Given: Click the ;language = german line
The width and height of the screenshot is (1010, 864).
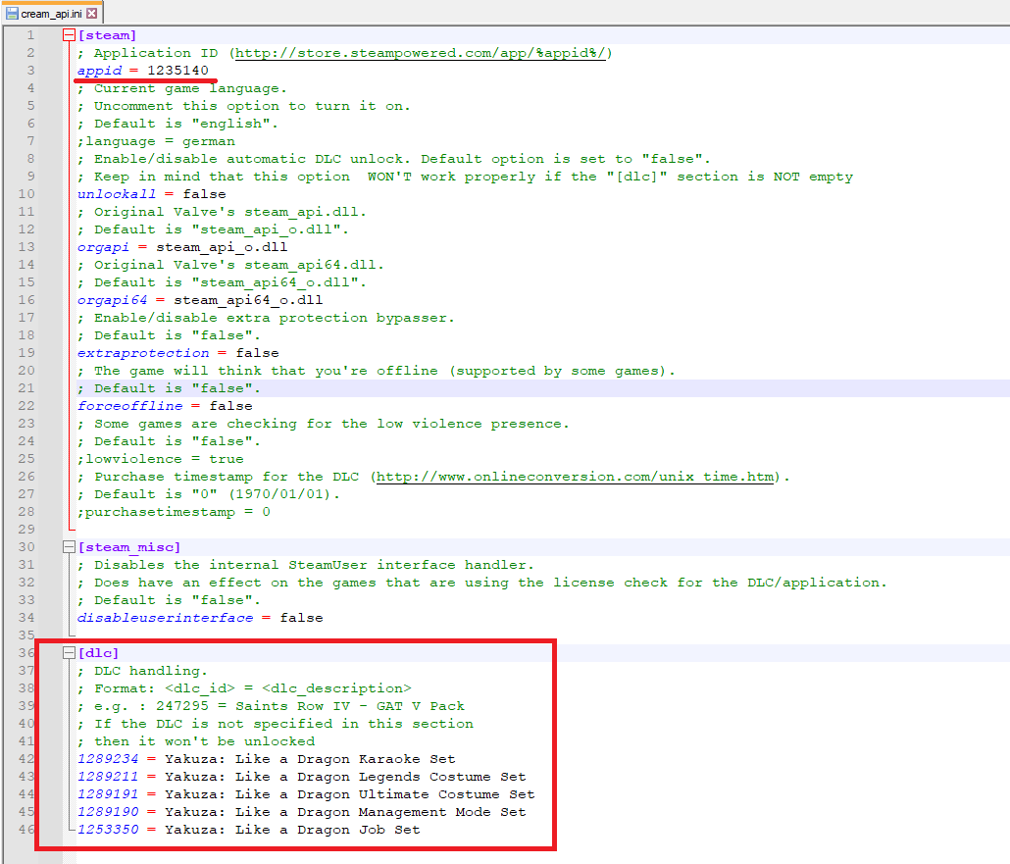Looking at the screenshot, I should (x=156, y=141).
